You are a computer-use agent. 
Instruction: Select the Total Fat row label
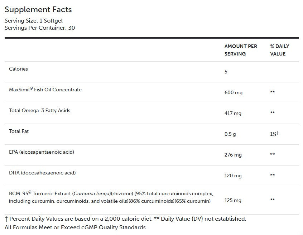click(x=19, y=131)
